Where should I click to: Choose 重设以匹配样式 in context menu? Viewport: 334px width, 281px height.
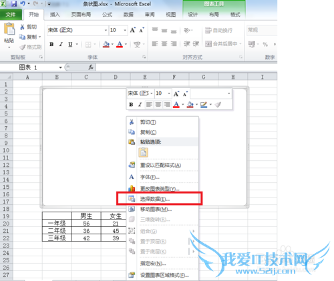[162, 166]
